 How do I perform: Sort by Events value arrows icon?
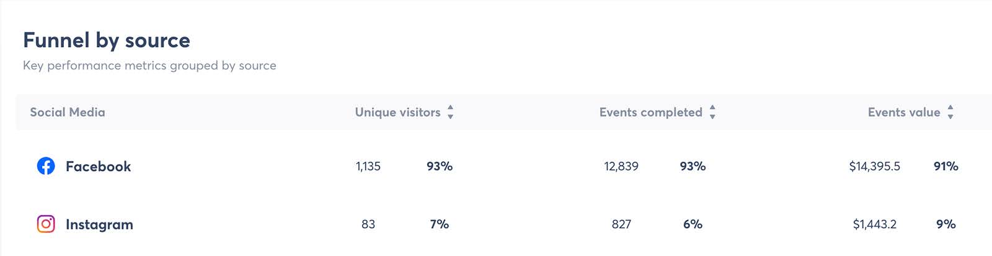(x=950, y=112)
